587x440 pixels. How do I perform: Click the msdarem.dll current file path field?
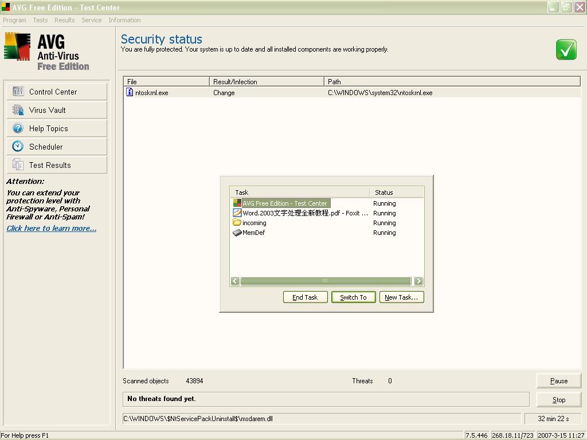click(x=322, y=419)
